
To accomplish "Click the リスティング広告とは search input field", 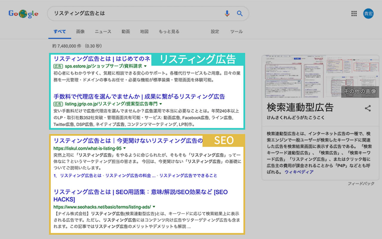I will click(x=119, y=13).
